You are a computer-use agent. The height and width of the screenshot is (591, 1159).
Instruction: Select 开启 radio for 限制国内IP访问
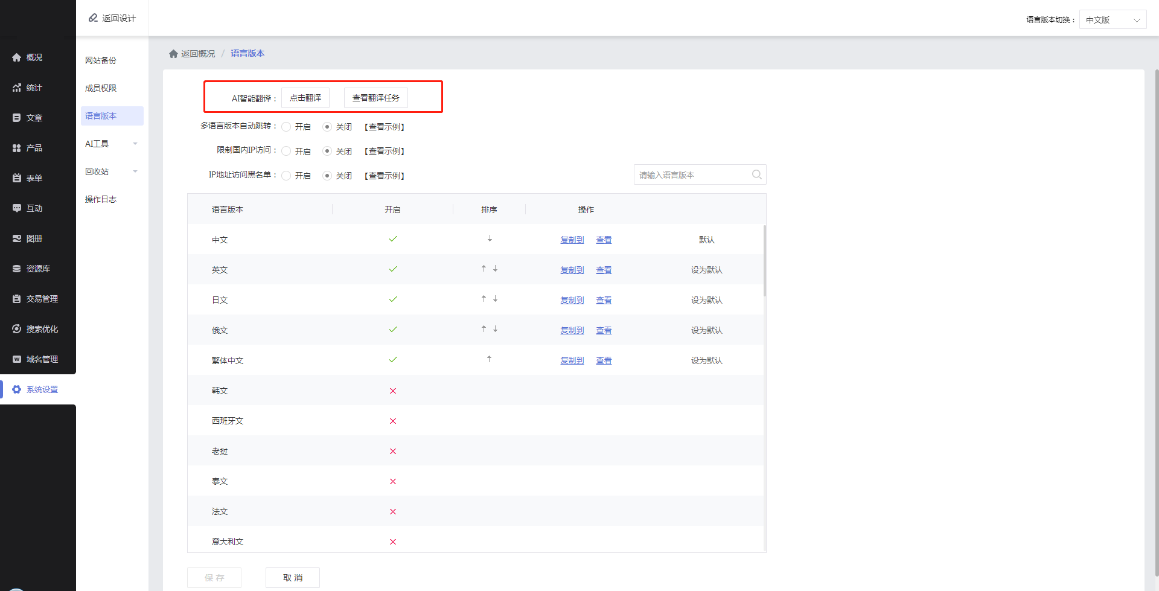pos(287,151)
